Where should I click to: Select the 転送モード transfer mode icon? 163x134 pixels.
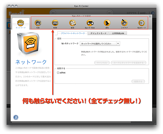point(142,24)
